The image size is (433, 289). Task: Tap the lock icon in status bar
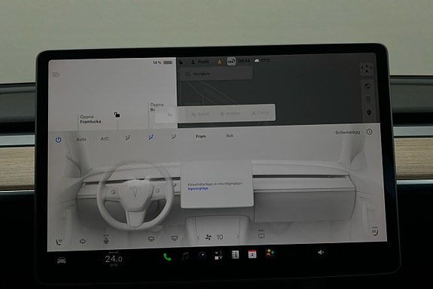click(181, 62)
